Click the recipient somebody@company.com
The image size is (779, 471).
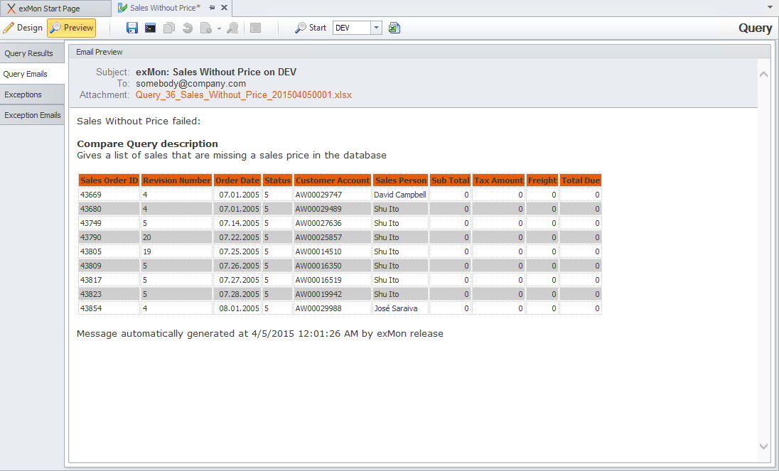pyautogui.click(x=190, y=83)
